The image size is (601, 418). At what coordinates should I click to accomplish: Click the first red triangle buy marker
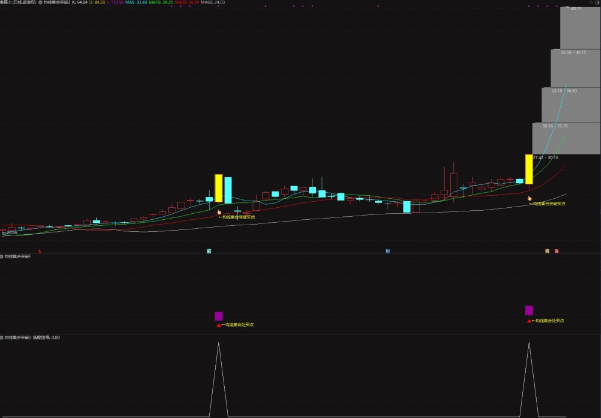[219, 326]
